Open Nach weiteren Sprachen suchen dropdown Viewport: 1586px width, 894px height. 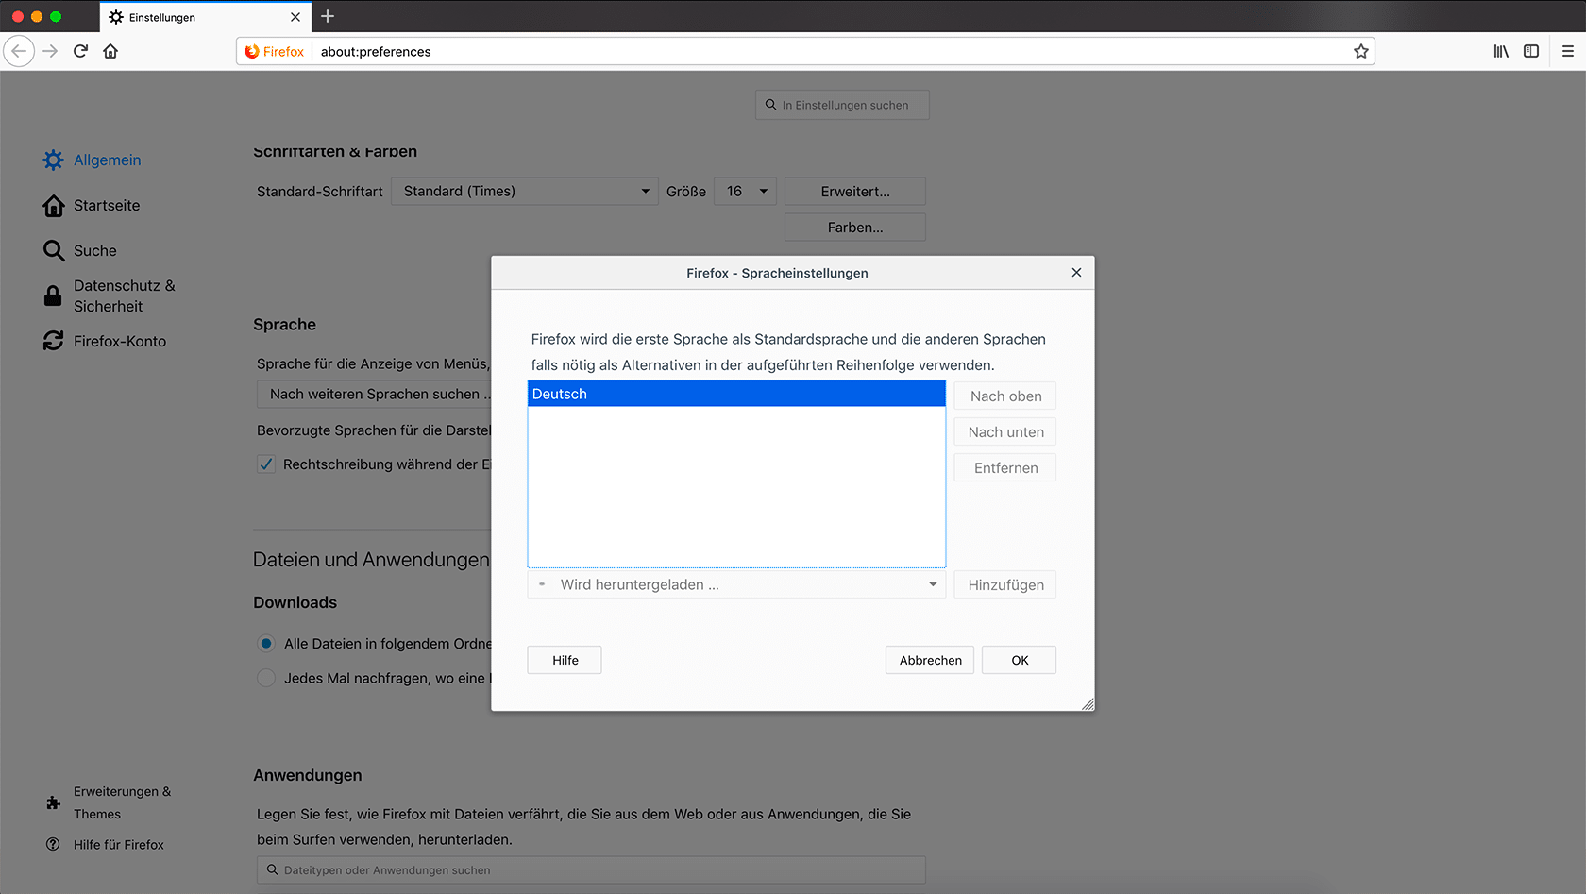click(375, 394)
